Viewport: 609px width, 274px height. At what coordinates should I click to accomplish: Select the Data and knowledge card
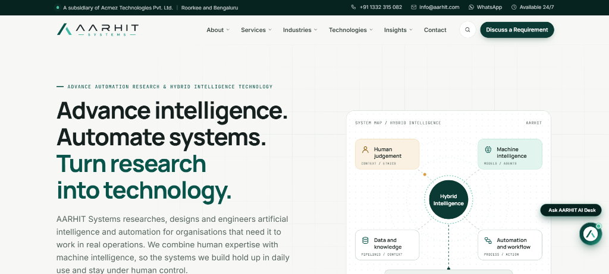pyautogui.click(x=387, y=245)
